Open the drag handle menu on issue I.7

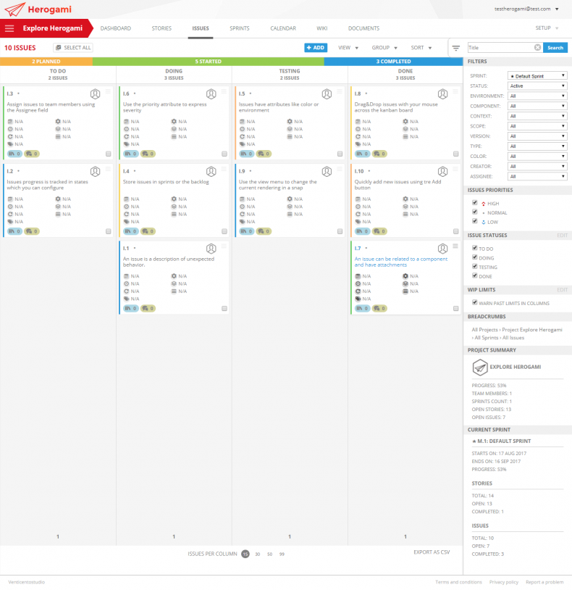455,246
